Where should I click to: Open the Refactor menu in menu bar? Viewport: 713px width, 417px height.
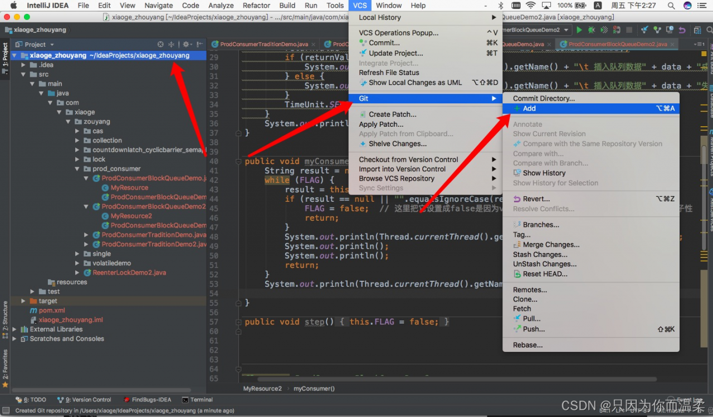tap(256, 6)
